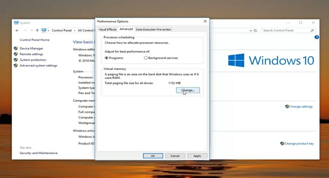Open System protection link

(33, 59)
